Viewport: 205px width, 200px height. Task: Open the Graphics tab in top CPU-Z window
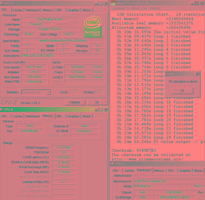pyautogui.click(x=73, y=10)
